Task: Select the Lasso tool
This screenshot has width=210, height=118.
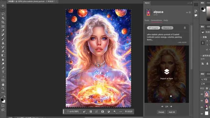Action: coord(3,14)
